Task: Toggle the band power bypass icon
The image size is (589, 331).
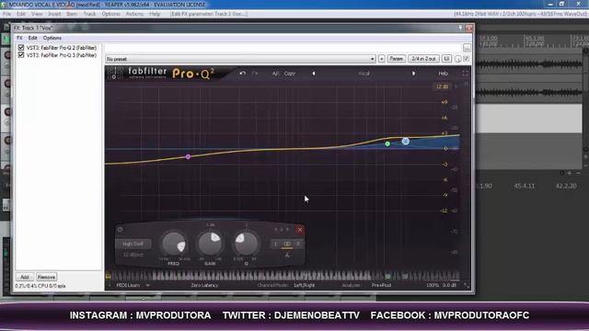Action: [121, 230]
